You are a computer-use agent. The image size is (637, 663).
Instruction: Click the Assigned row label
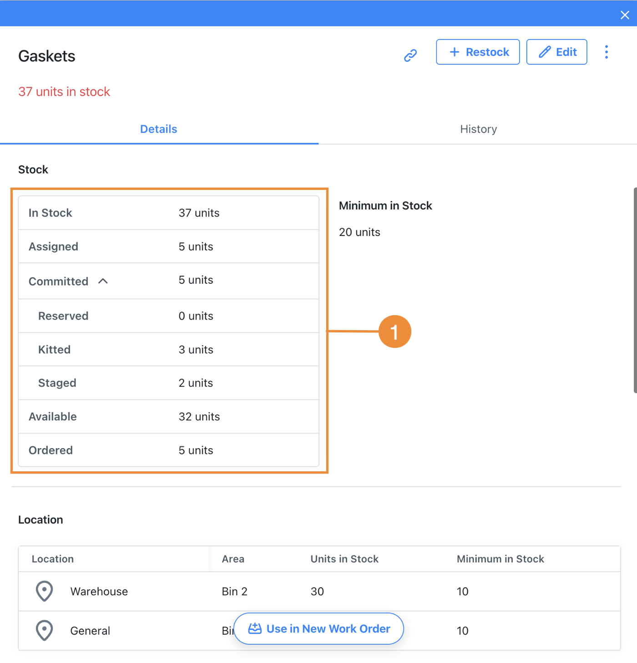click(53, 246)
